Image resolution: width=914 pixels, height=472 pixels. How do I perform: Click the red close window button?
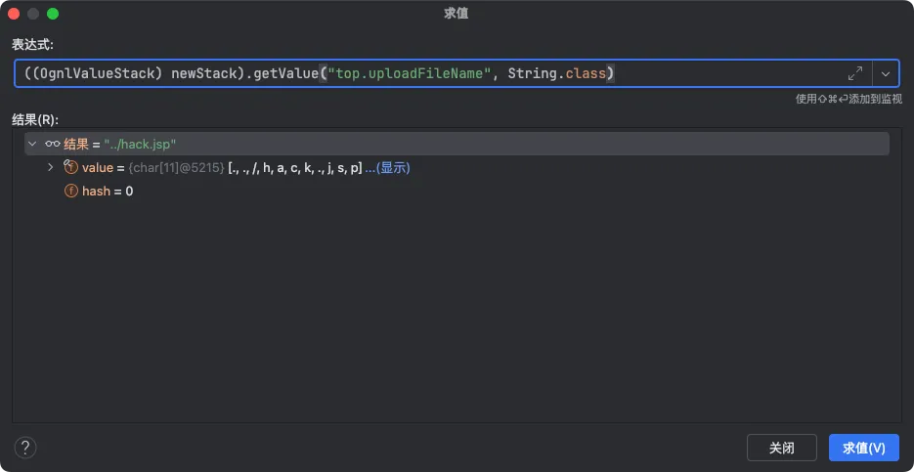pos(14,14)
